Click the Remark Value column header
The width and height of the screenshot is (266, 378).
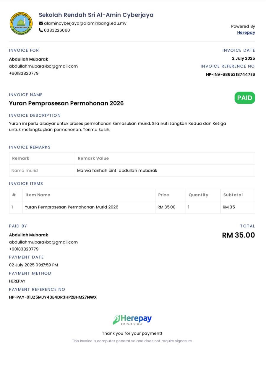click(x=93, y=158)
